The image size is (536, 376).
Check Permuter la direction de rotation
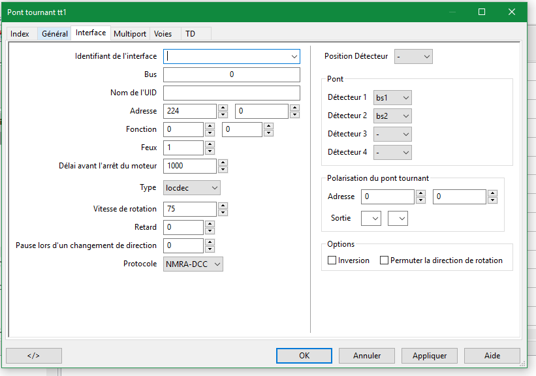coord(385,260)
